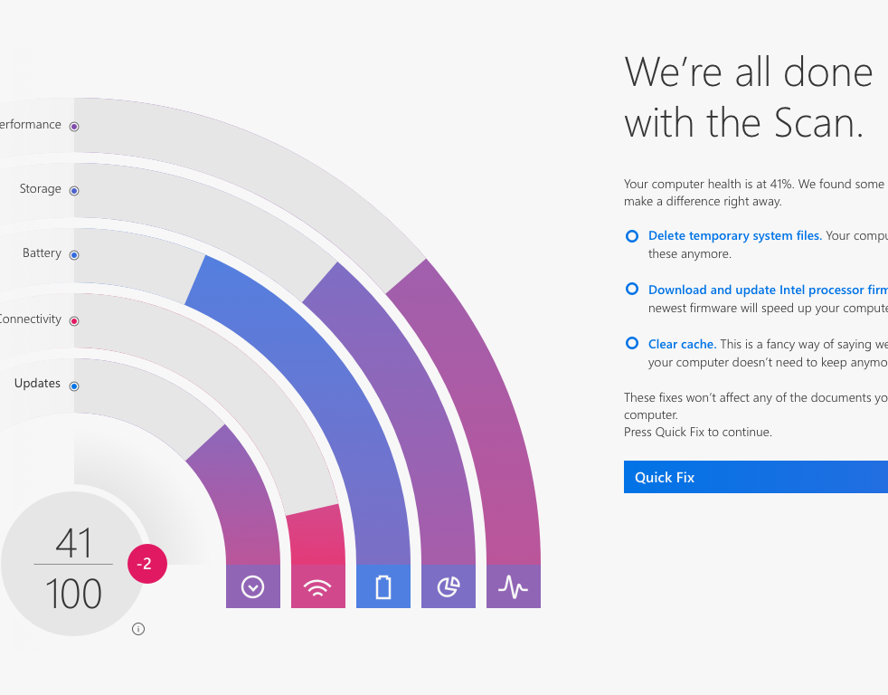Open the Delete temporary system files link
The image size is (888, 695).
point(734,236)
